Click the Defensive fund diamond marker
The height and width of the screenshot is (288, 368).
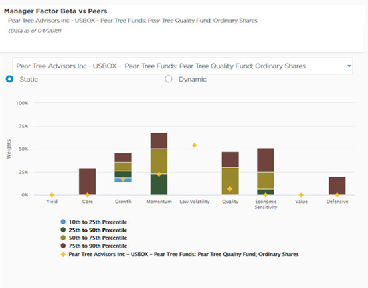[337, 195]
